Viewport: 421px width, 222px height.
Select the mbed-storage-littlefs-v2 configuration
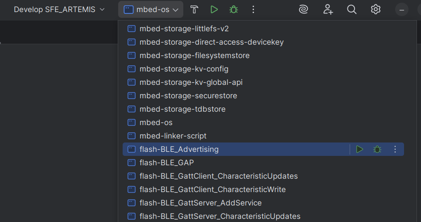[x=263, y=29]
